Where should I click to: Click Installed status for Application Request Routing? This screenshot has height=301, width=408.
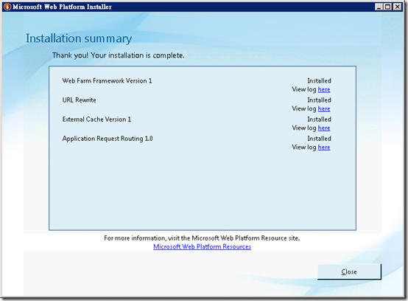tap(320, 139)
